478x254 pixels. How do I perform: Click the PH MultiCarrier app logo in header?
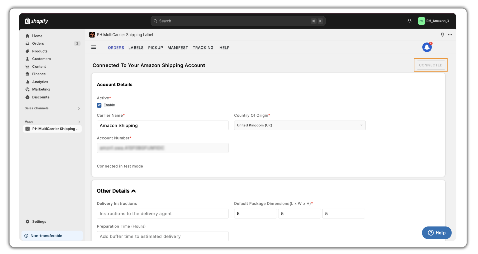click(x=92, y=35)
